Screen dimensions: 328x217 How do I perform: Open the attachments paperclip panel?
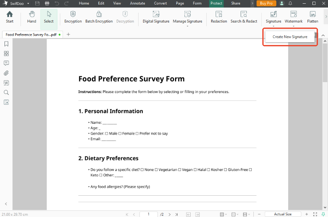coord(6,73)
